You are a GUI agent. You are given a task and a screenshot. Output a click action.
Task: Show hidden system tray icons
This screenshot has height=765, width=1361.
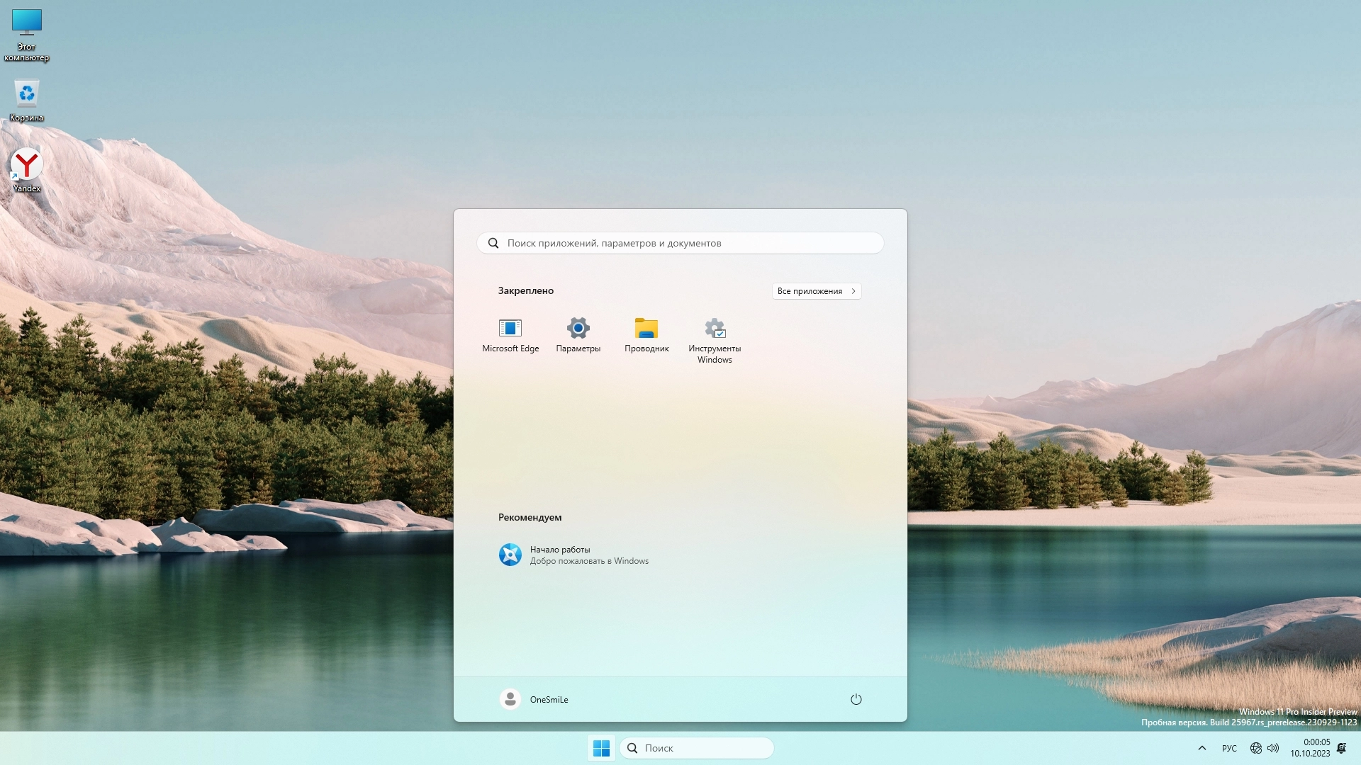pos(1202,748)
